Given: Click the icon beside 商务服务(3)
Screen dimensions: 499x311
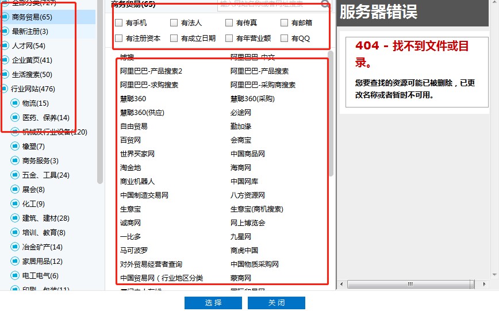Looking at the screenshot, I should 15,160.
